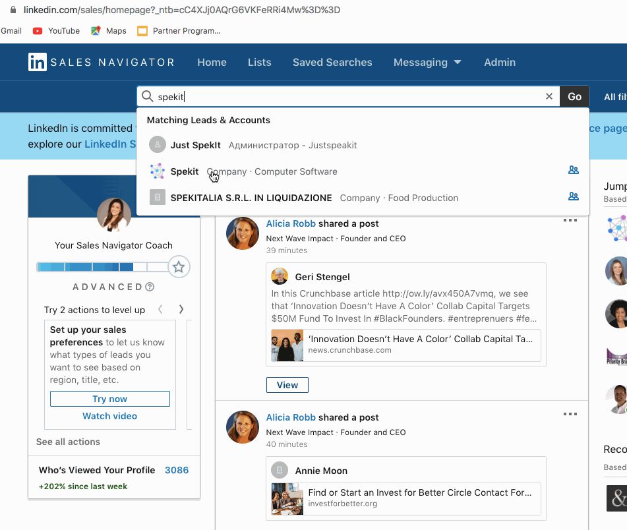Image resolution: width=627 pixels, height=530 pixels.
Task: Open the Invest for Better Circle article title
Action: pyautogui.click(x=420, y=492)
